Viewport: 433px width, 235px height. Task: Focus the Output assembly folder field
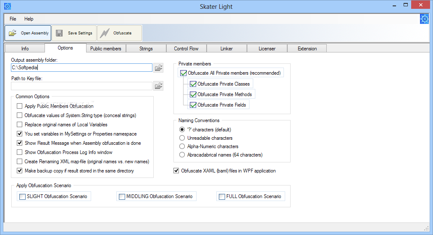coord(82,68)
